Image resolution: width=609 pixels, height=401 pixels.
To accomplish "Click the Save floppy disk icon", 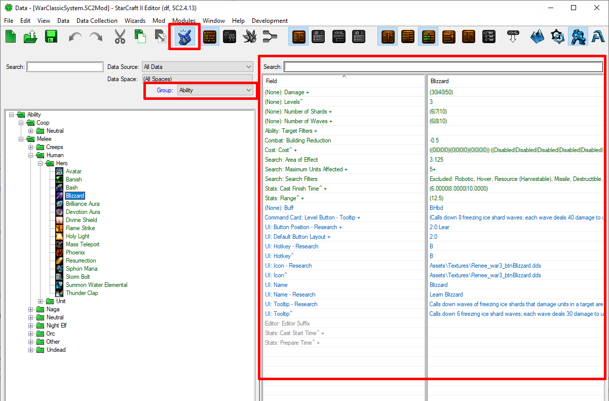I will [x=51, y=37].
